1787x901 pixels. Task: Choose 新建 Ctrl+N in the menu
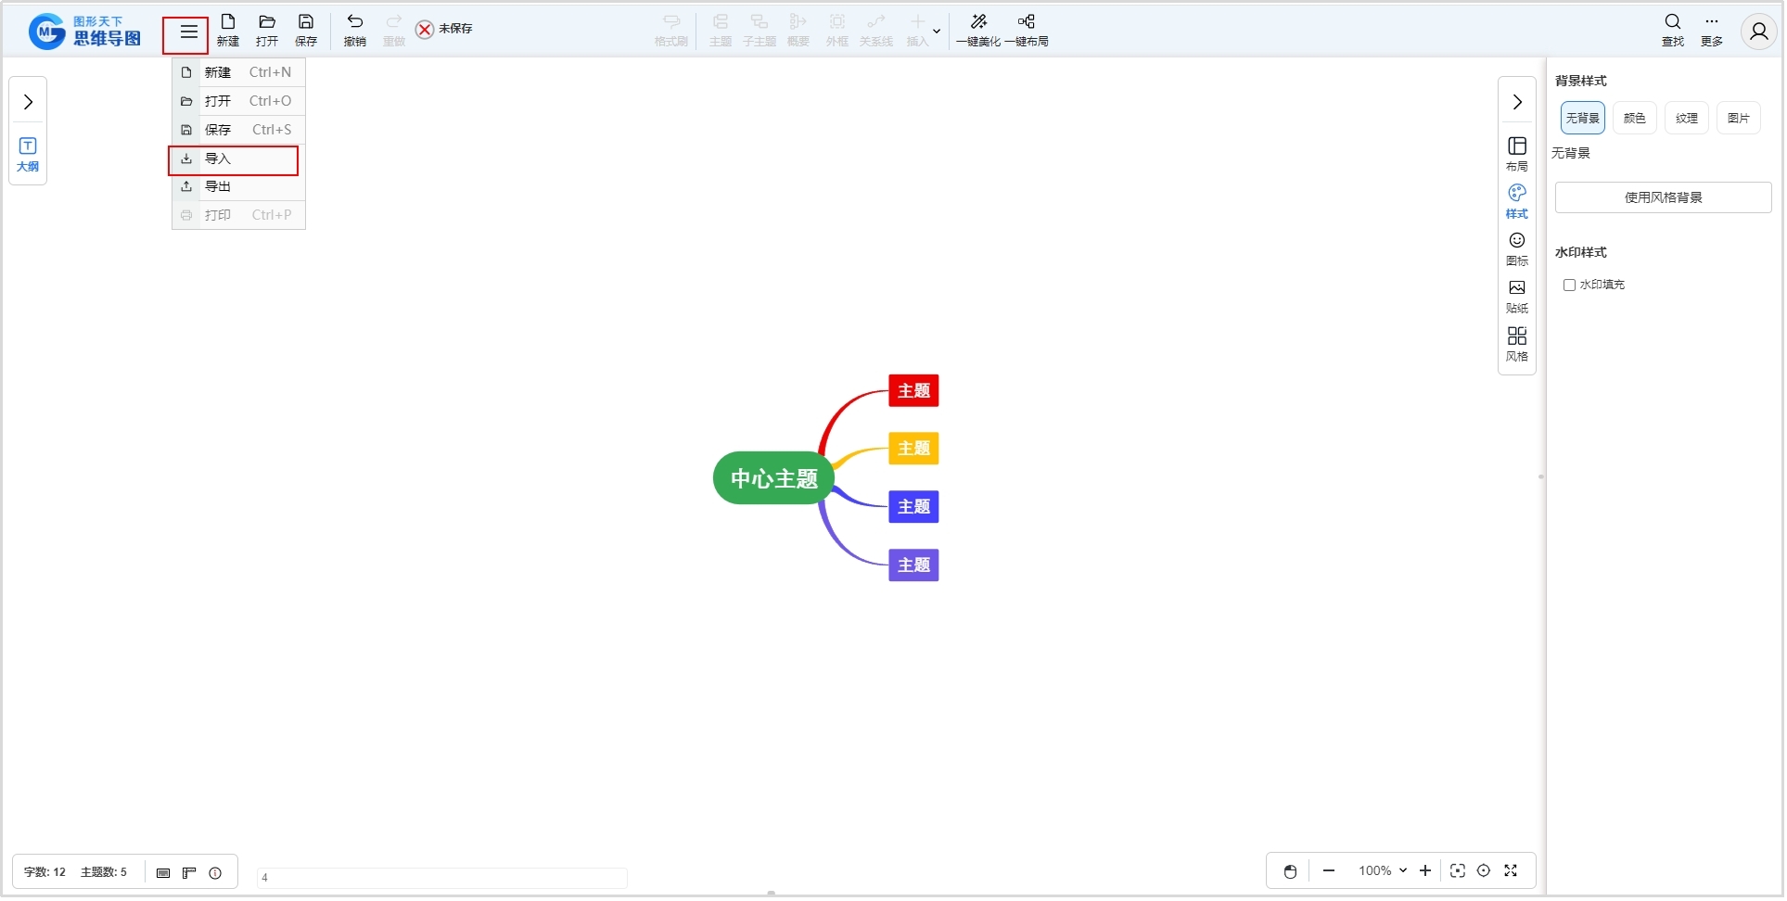pyautogui.click(x=238, y=72)
